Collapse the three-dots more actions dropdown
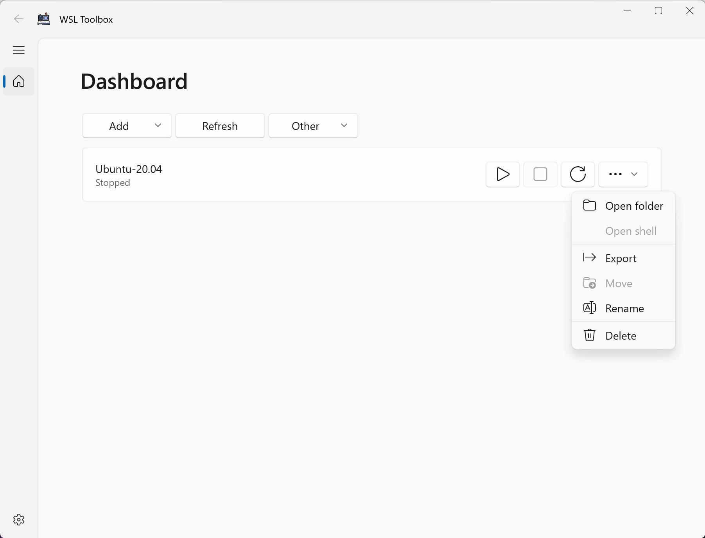 pos(623,175)
